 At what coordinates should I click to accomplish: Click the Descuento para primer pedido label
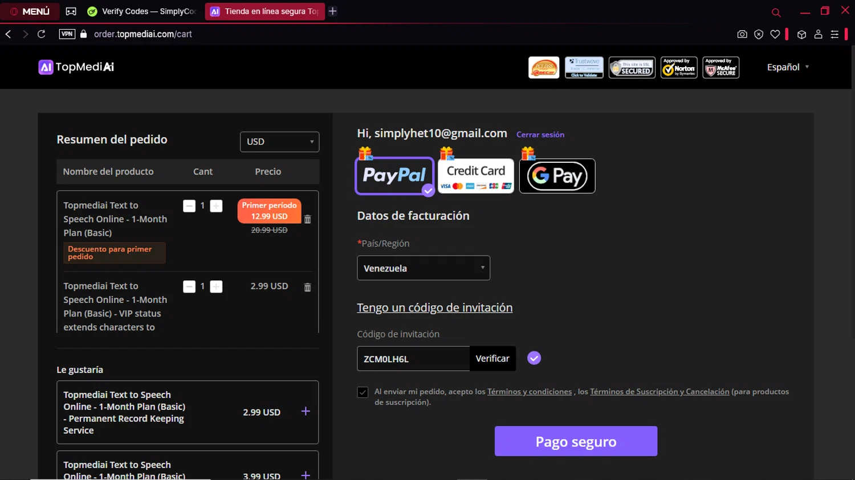coord(114,253)
